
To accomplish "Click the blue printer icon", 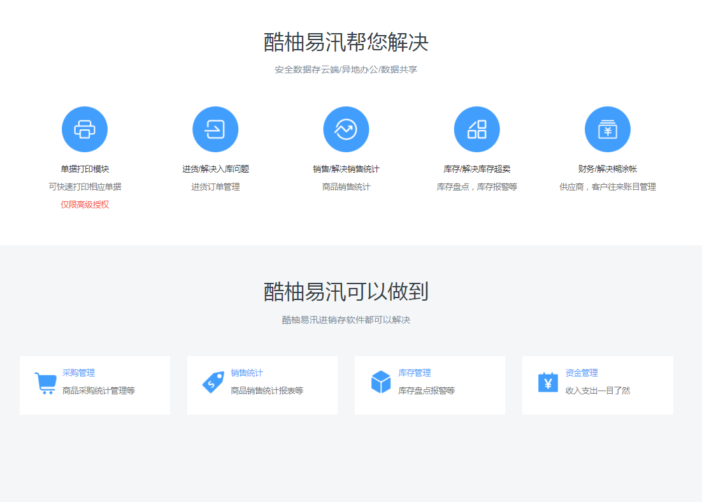I will point(85,129).
